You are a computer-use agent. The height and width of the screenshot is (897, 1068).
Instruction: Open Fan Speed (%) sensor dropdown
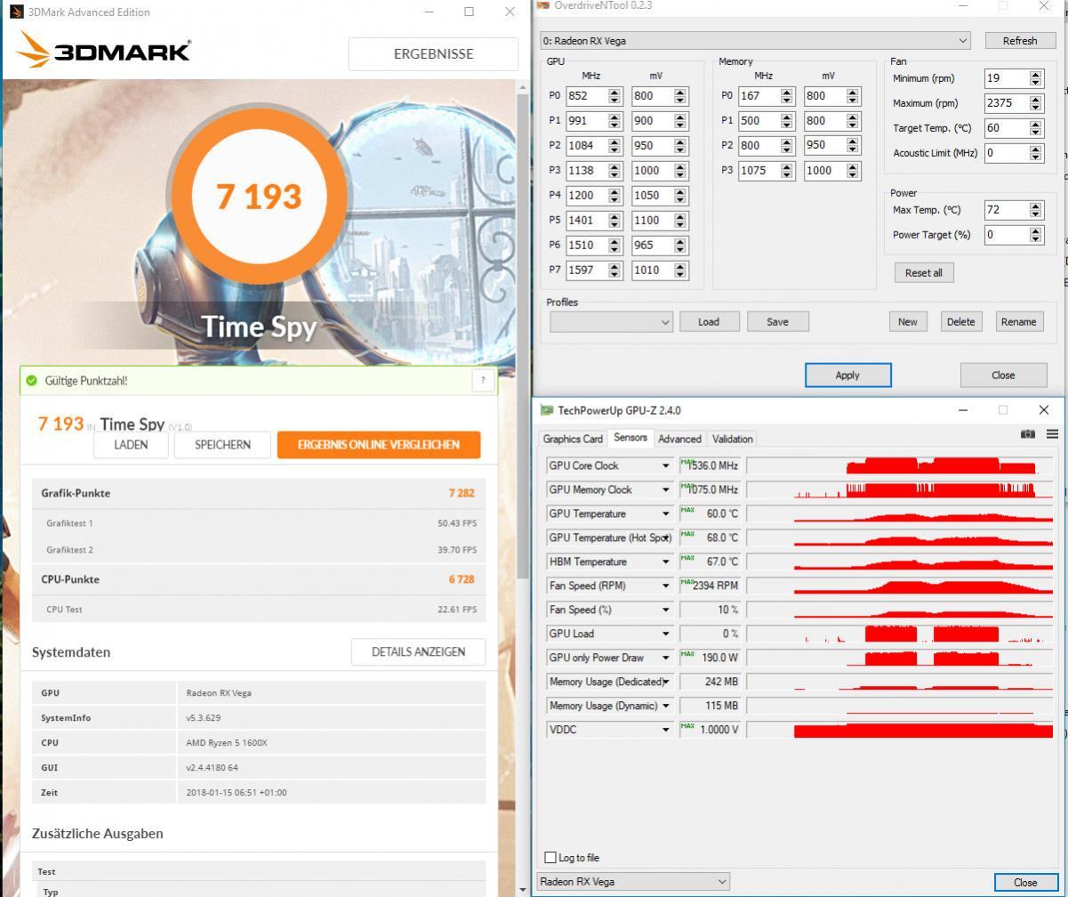pos(665,610)
